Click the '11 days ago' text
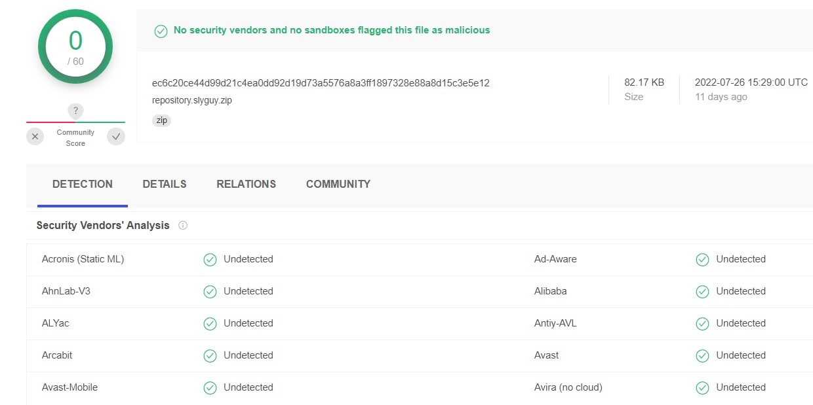This screenshot has width=813, height=405. tap(721, 97)
